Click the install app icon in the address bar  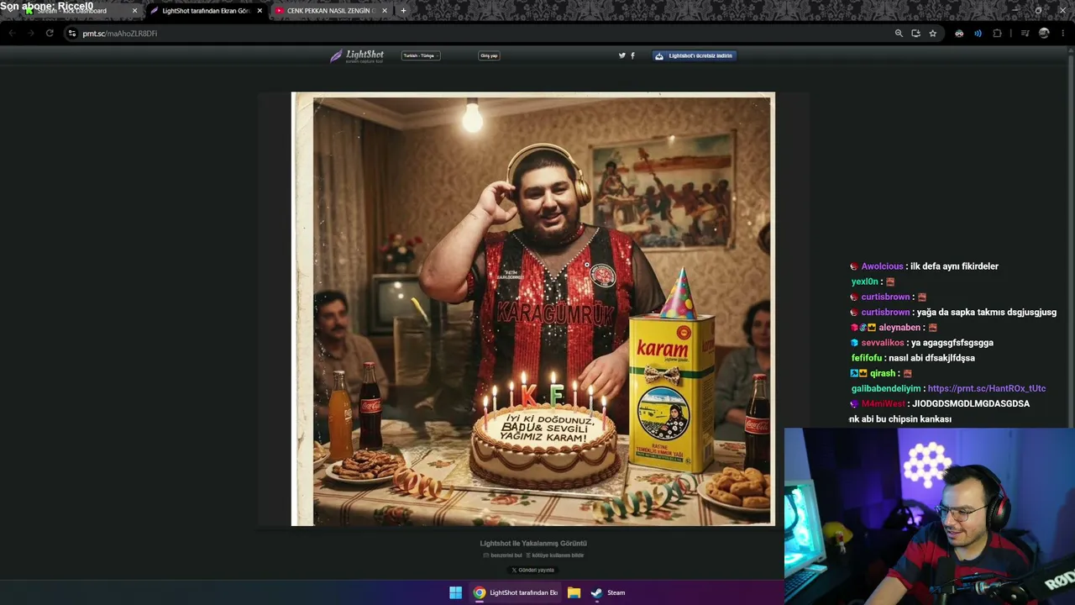(x=915, y=34)
